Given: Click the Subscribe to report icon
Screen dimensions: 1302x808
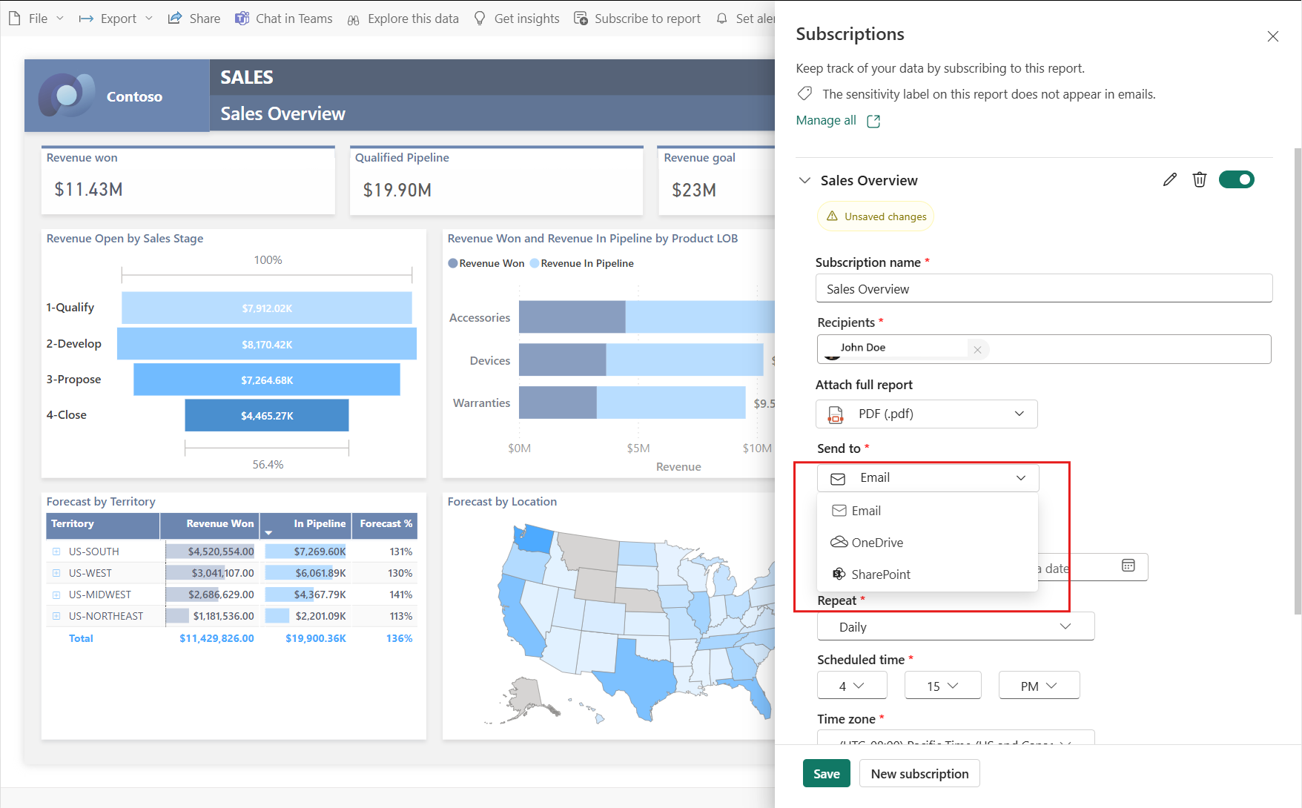Looking at the screenshot, I should [x=581, y=18].
